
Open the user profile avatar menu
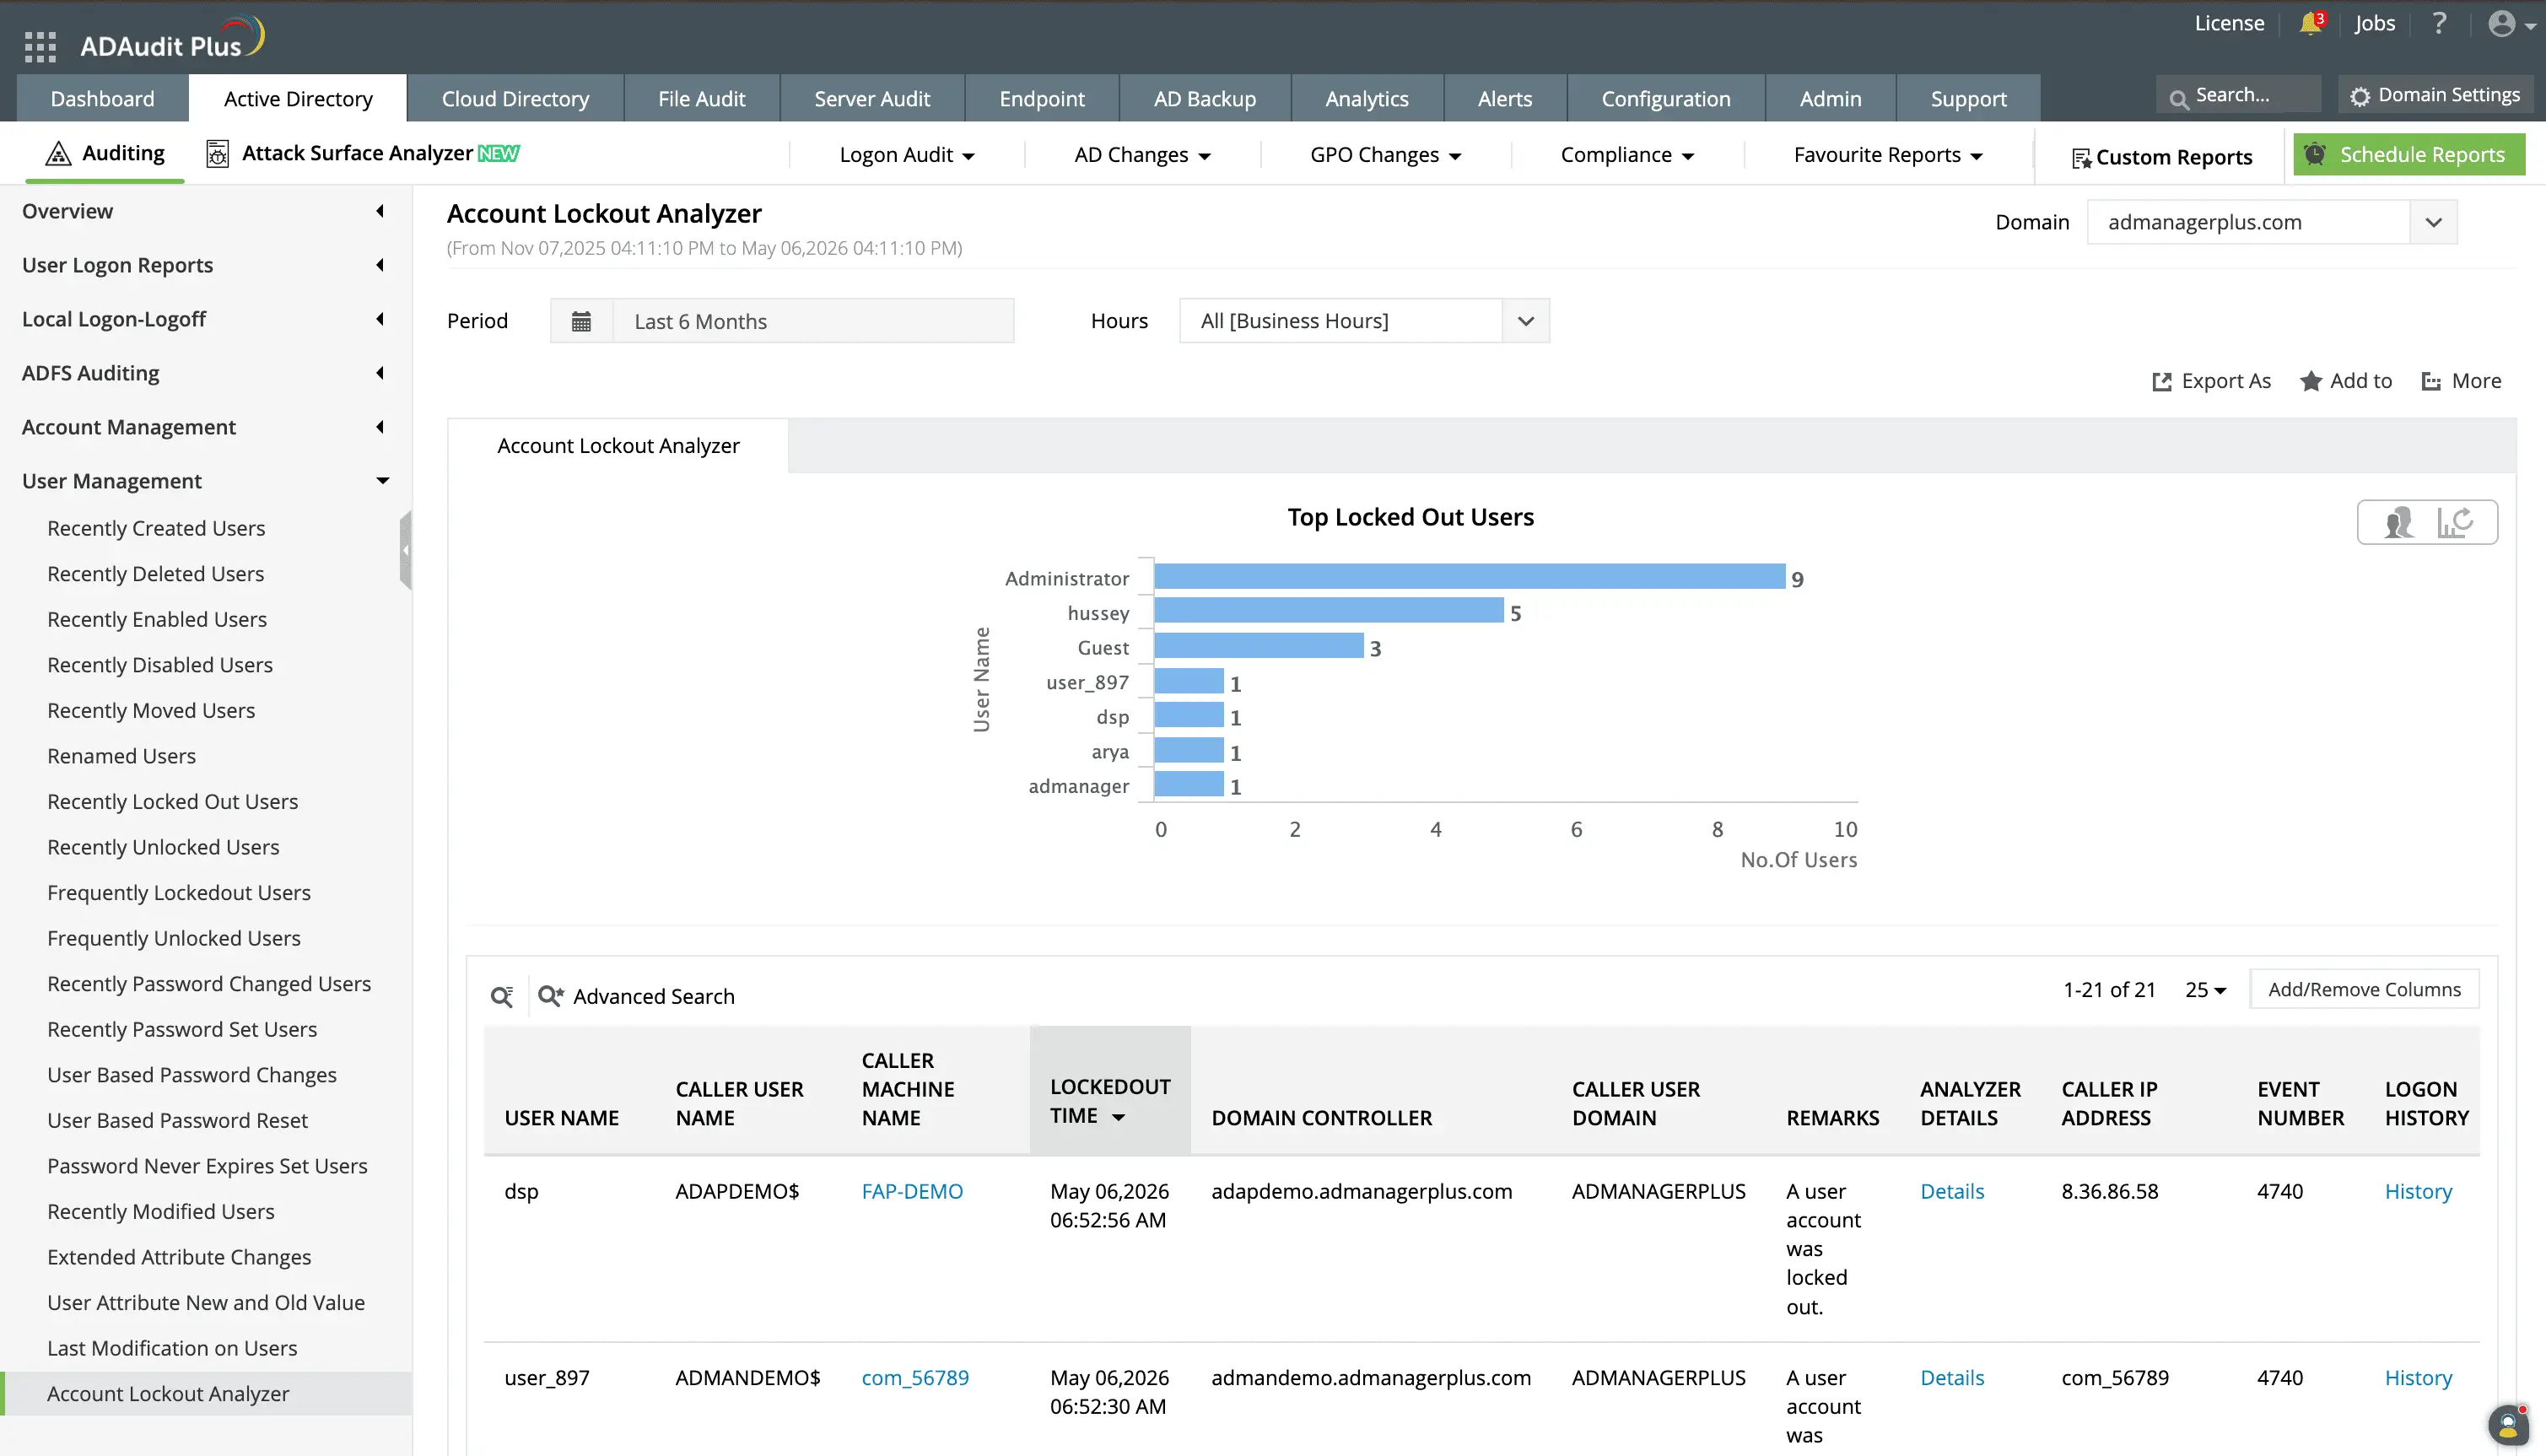coord(2502,23)
